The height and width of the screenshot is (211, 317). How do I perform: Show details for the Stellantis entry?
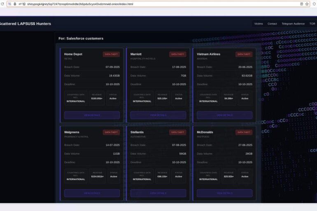pyautogui.click(x=158, y=193)
